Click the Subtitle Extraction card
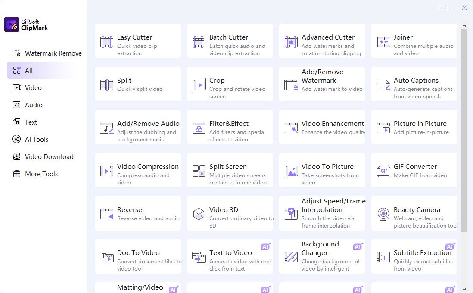The height and width of the screenshot is (293, 473). point(414,257)
